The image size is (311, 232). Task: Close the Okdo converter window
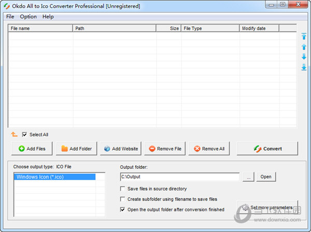[x=298, y=4]
